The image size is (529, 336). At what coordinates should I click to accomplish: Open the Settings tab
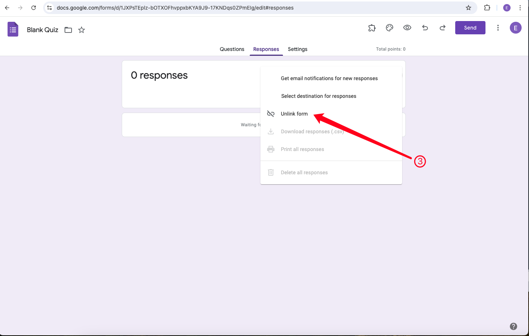tap(297, 49)
